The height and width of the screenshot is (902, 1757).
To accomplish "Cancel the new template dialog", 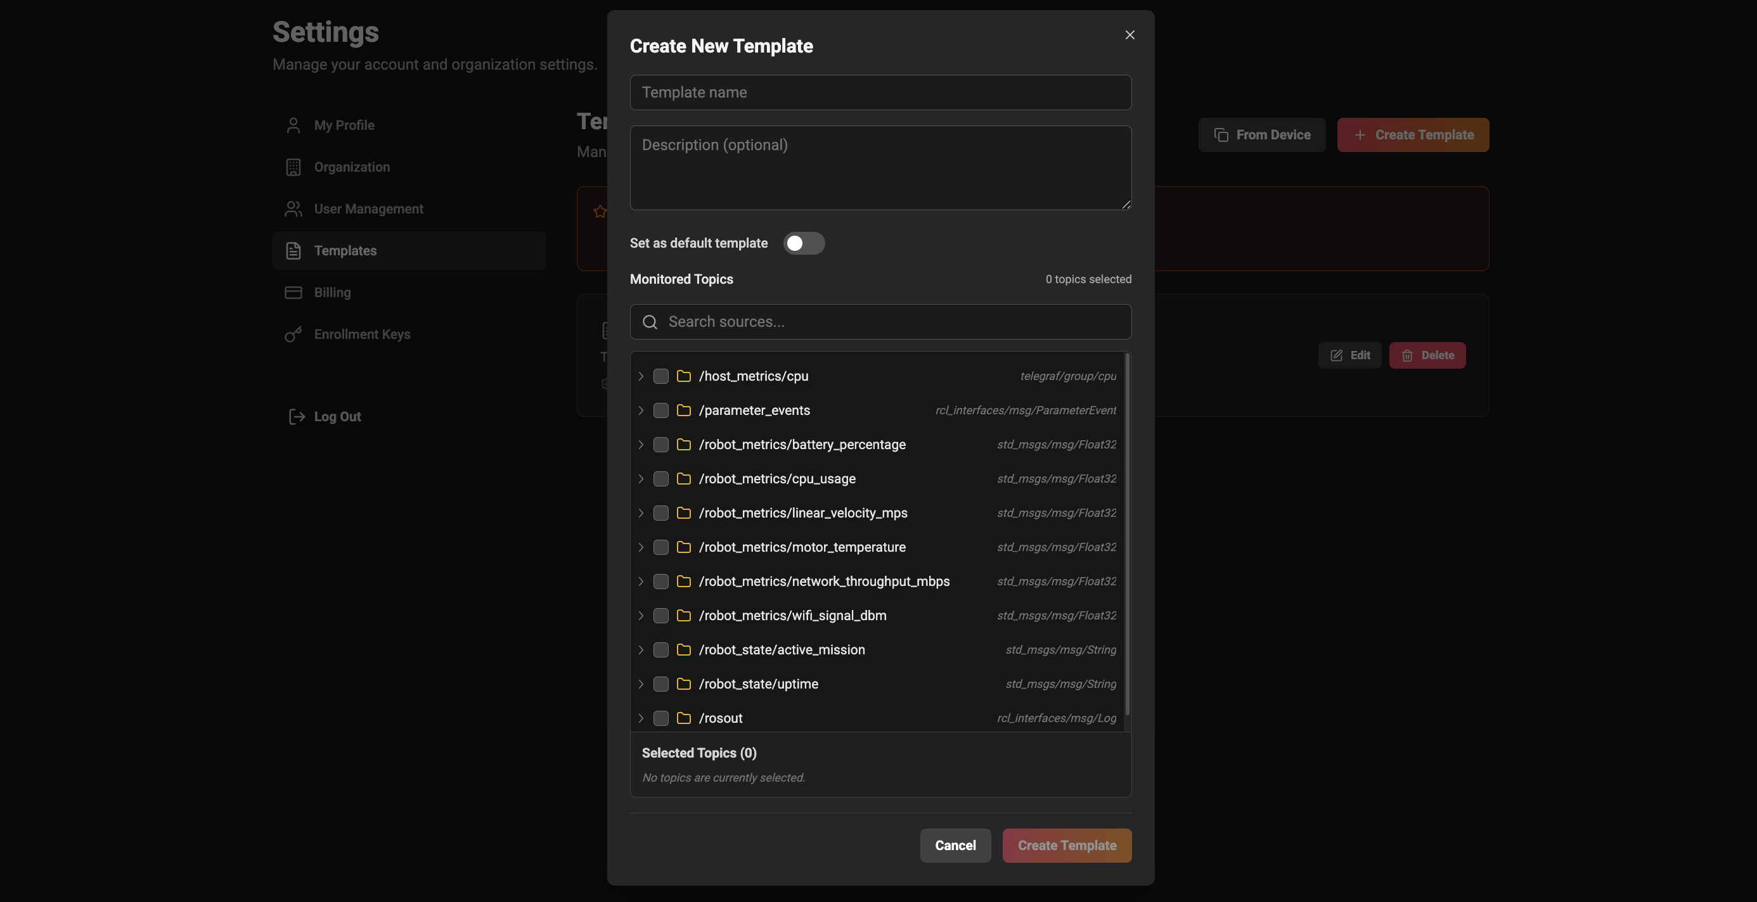I will coord(955,846).
